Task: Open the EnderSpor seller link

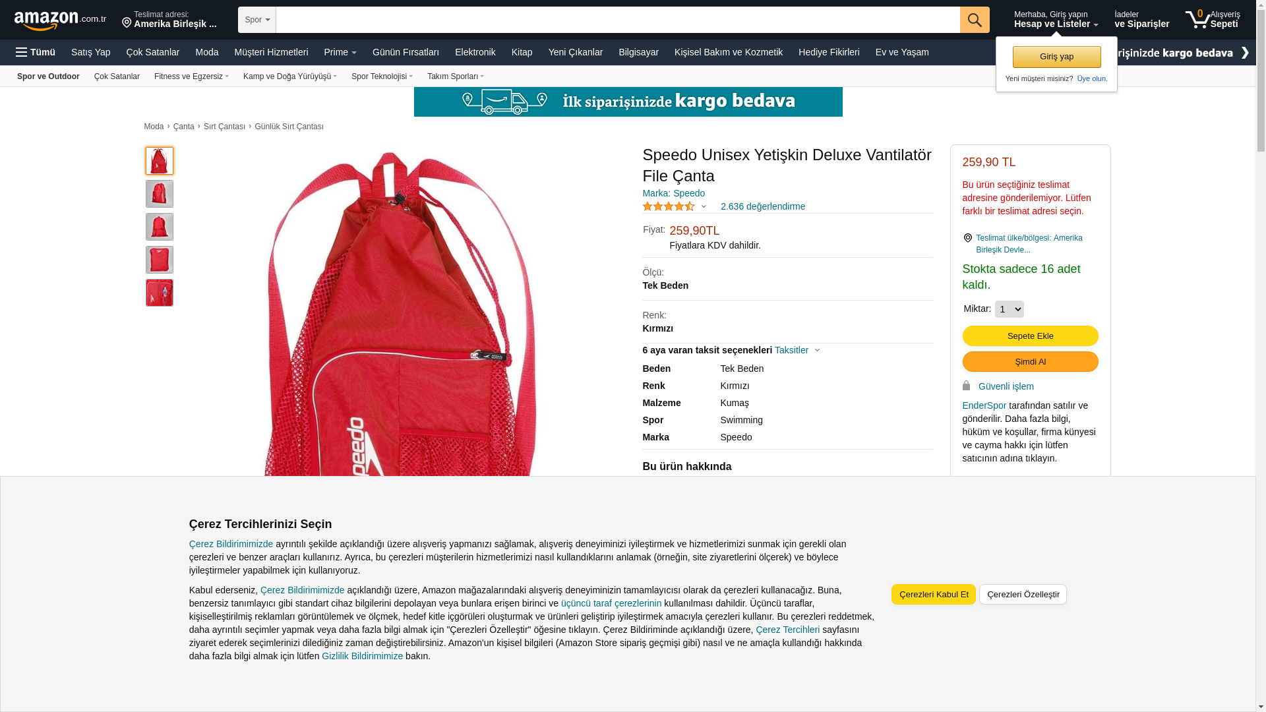Action: click(984, 405)
